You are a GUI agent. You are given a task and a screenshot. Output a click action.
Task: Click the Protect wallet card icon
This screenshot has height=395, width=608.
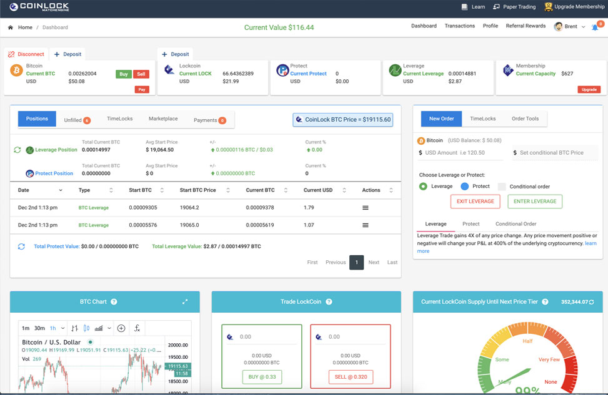[282, 70]
